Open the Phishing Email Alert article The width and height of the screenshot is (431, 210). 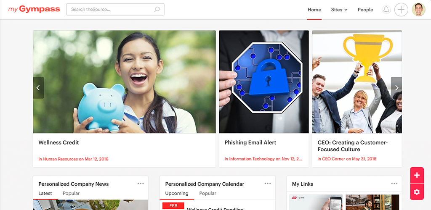pos(250,142)
